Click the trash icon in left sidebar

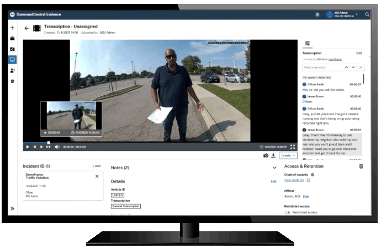tap(12, 81)
